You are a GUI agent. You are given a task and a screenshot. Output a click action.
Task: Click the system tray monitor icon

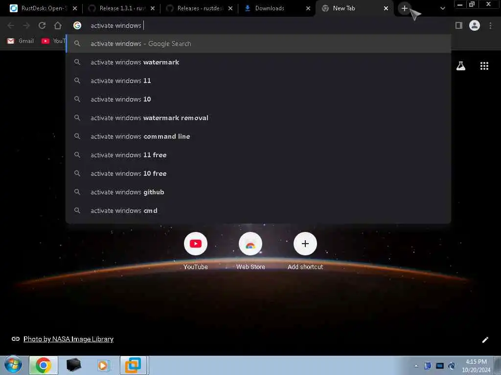click(x=440, y=366)
